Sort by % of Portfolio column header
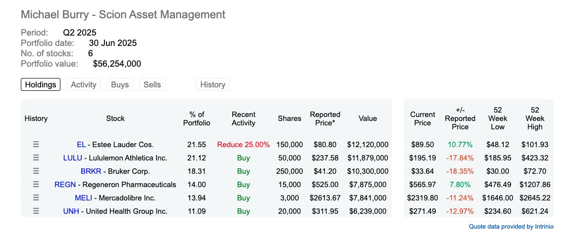Viewport: 579px width, 236px height. point(197,118)
